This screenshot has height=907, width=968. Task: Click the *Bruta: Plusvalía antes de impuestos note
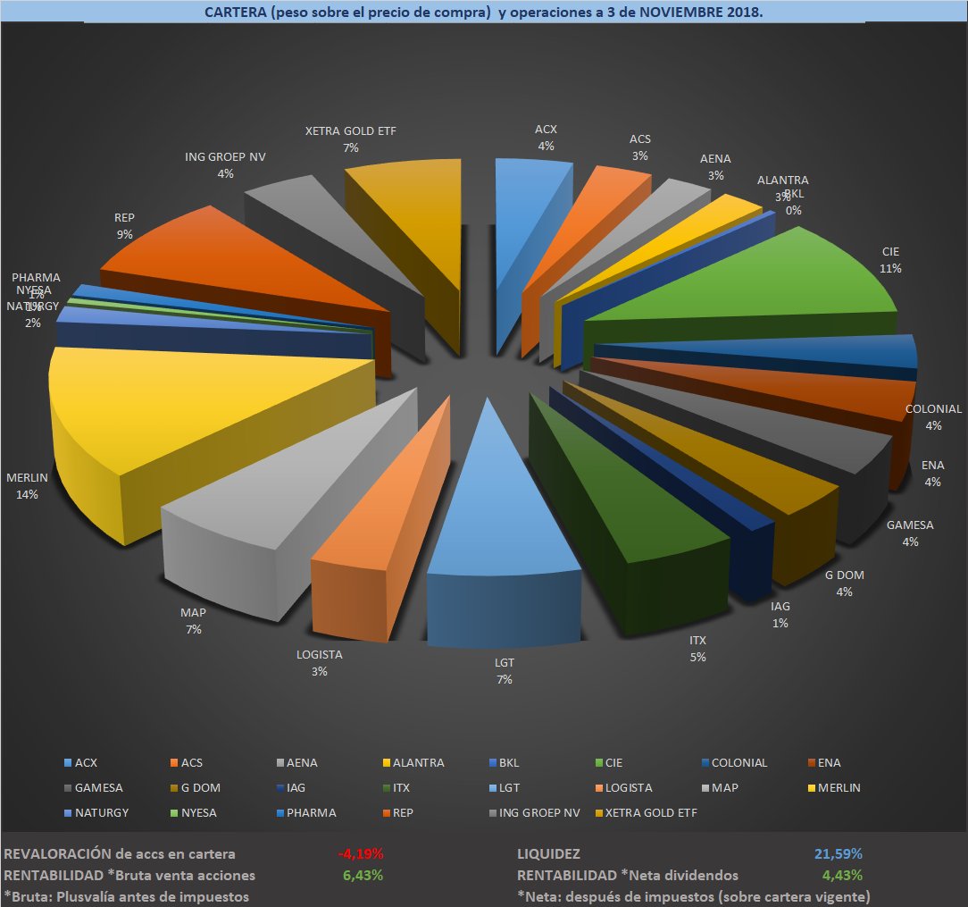click(x=126, y=896)
